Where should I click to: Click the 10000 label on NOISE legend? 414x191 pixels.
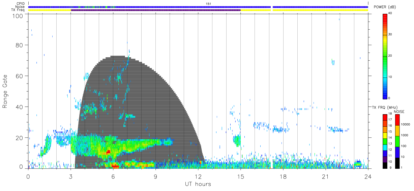[405, 124]
